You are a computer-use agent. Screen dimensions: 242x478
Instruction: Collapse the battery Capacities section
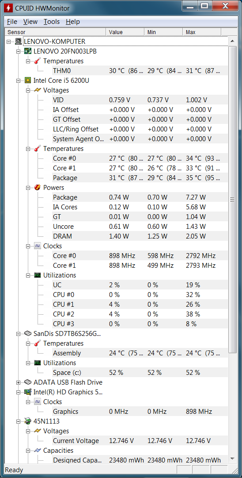pyautogui.click(x=28, y=451)
